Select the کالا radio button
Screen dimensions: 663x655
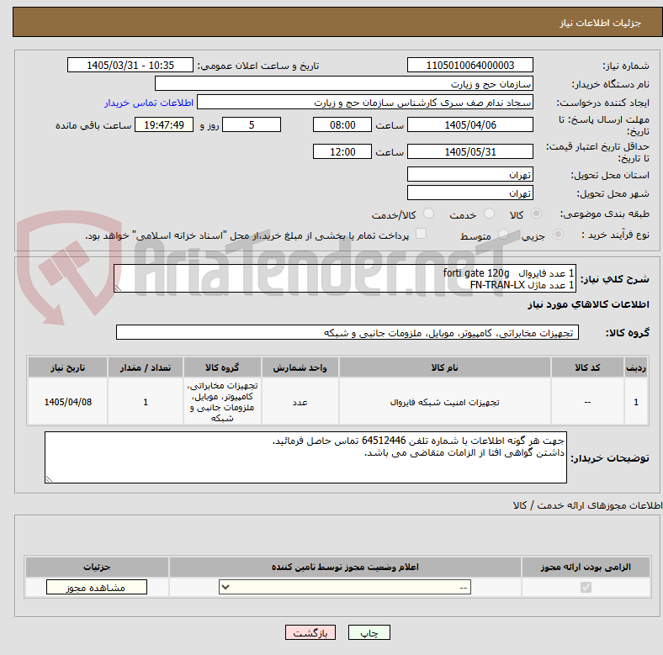tap(536, 214)
